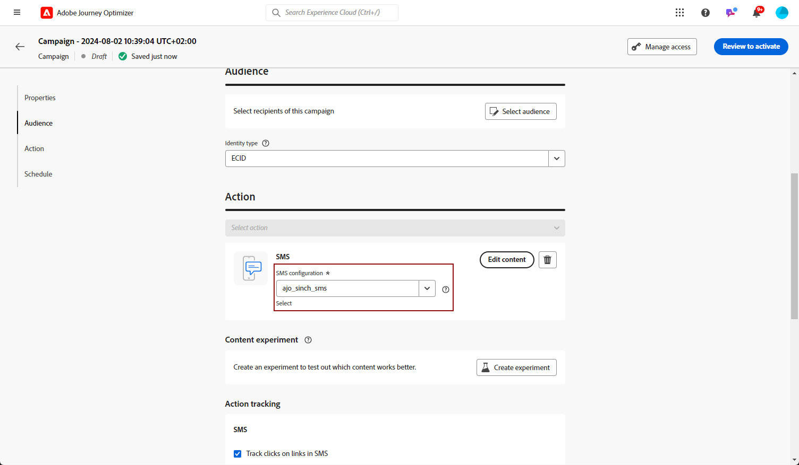The image size is (799, 465).
Task: Open the user profile avatar
Action: pyautogui.click(x=781, y=13)
